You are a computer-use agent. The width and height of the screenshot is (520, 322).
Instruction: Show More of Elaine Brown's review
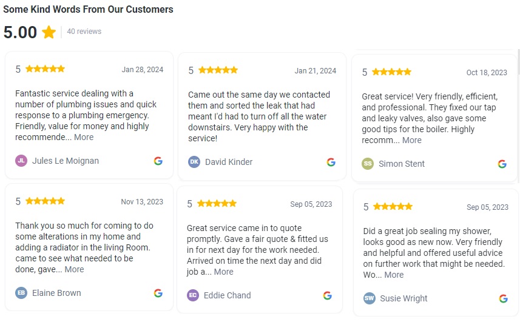click(x=74, y=269)
